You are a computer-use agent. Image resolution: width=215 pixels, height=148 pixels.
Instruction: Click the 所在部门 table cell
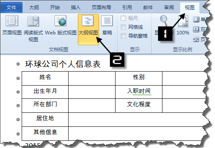coord(45,106)
